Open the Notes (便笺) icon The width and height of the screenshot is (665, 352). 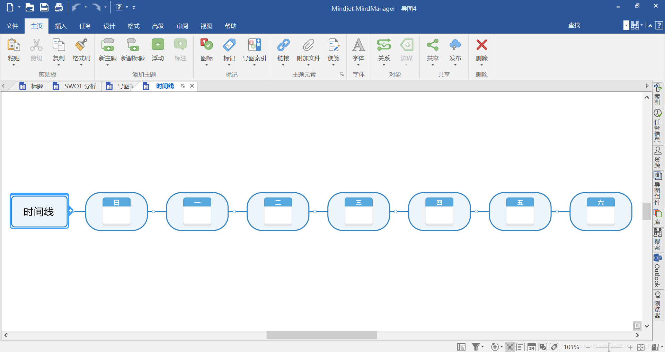[x=334, y=45]
